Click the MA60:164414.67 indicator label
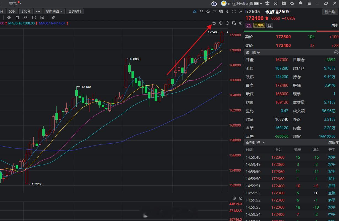 (52, 23)
